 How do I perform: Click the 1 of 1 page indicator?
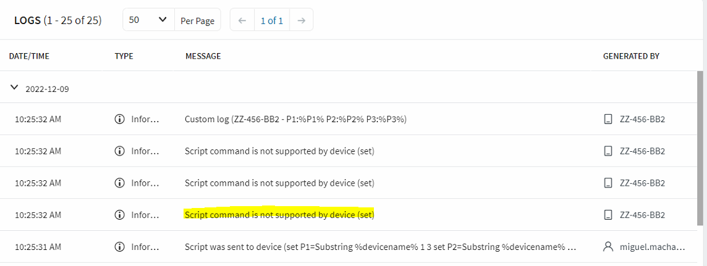(x=271, y=20)
